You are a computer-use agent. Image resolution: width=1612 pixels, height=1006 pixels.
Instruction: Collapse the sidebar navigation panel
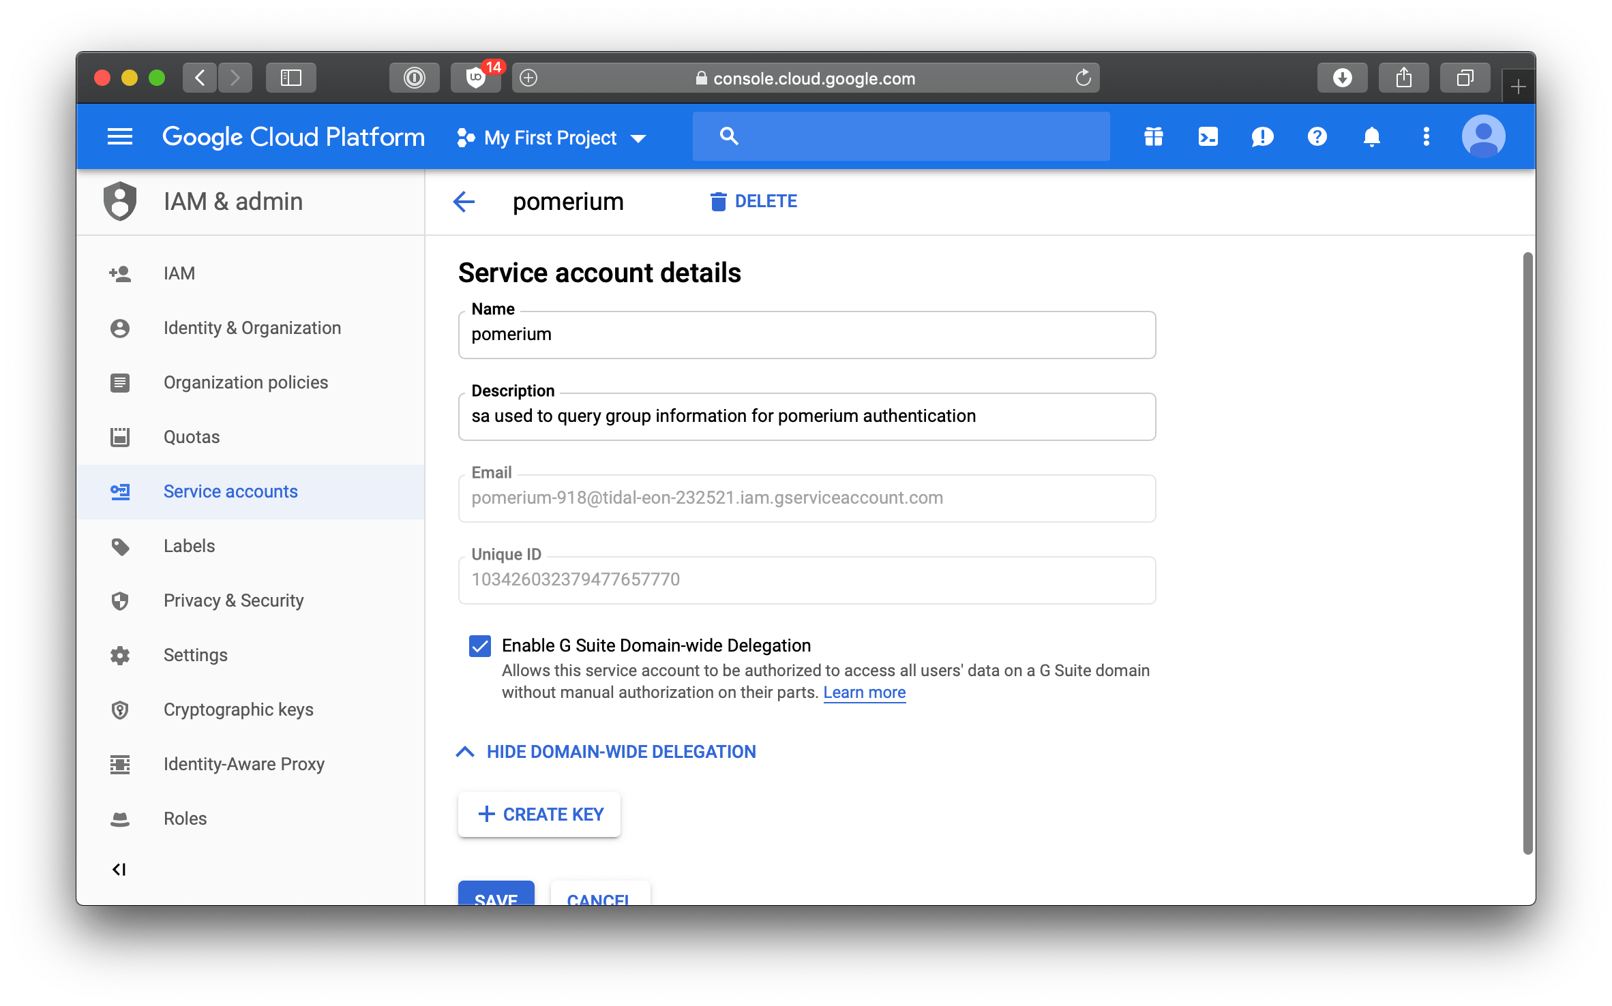(119, 869)
